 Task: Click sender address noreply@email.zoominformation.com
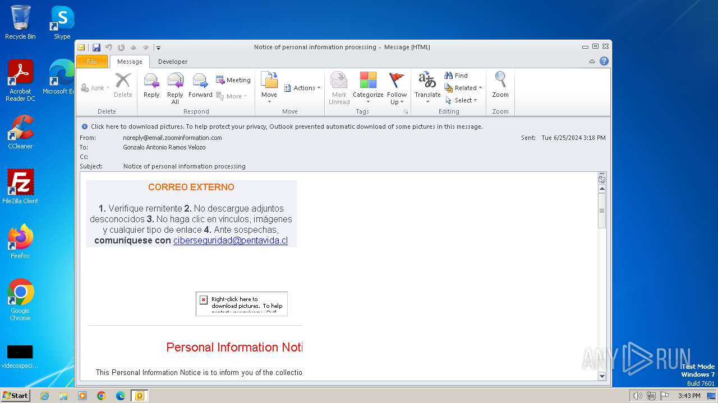point(172,138)
